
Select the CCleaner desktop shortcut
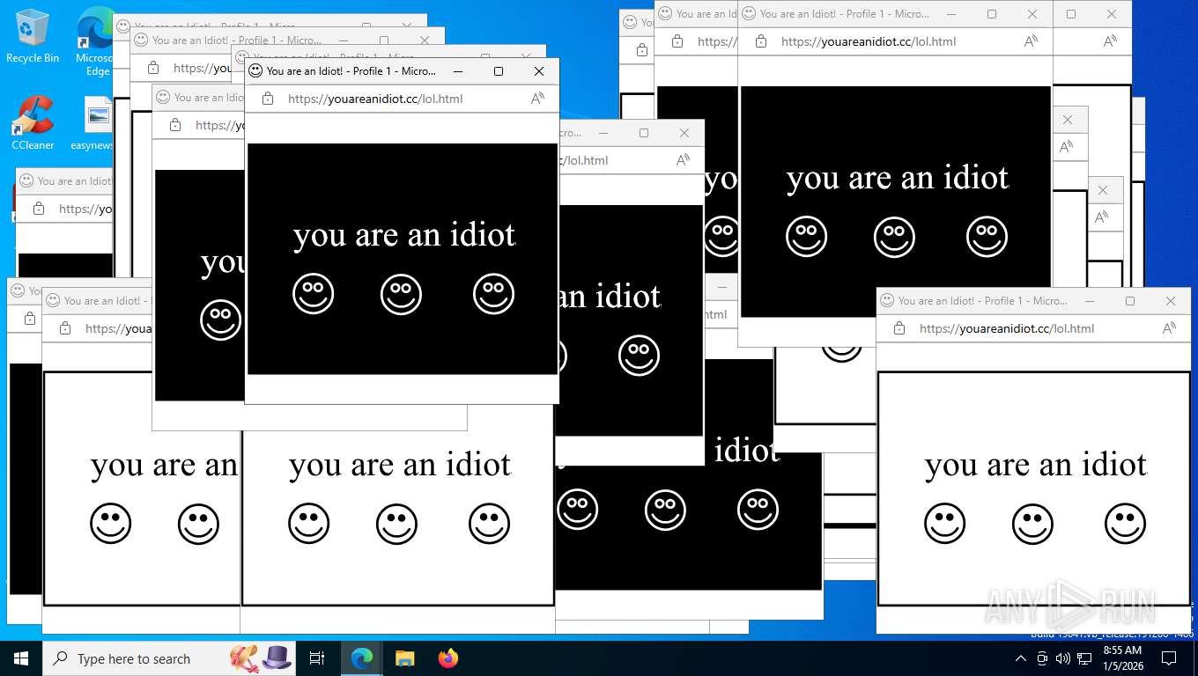(33, 123)
